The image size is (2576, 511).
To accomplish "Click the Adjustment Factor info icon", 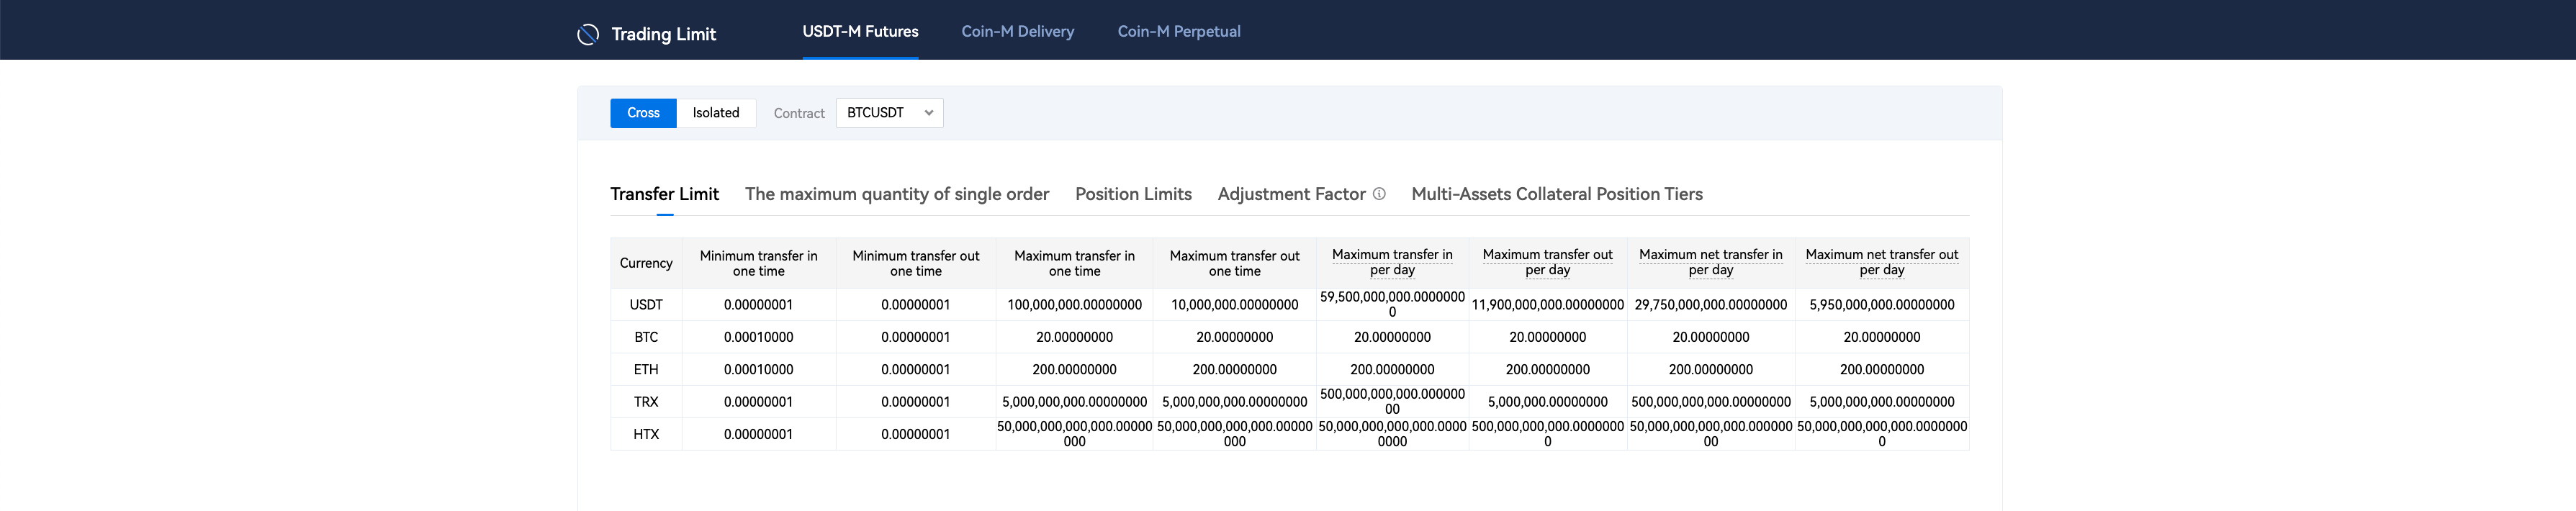I will (x=1379, y=194).
